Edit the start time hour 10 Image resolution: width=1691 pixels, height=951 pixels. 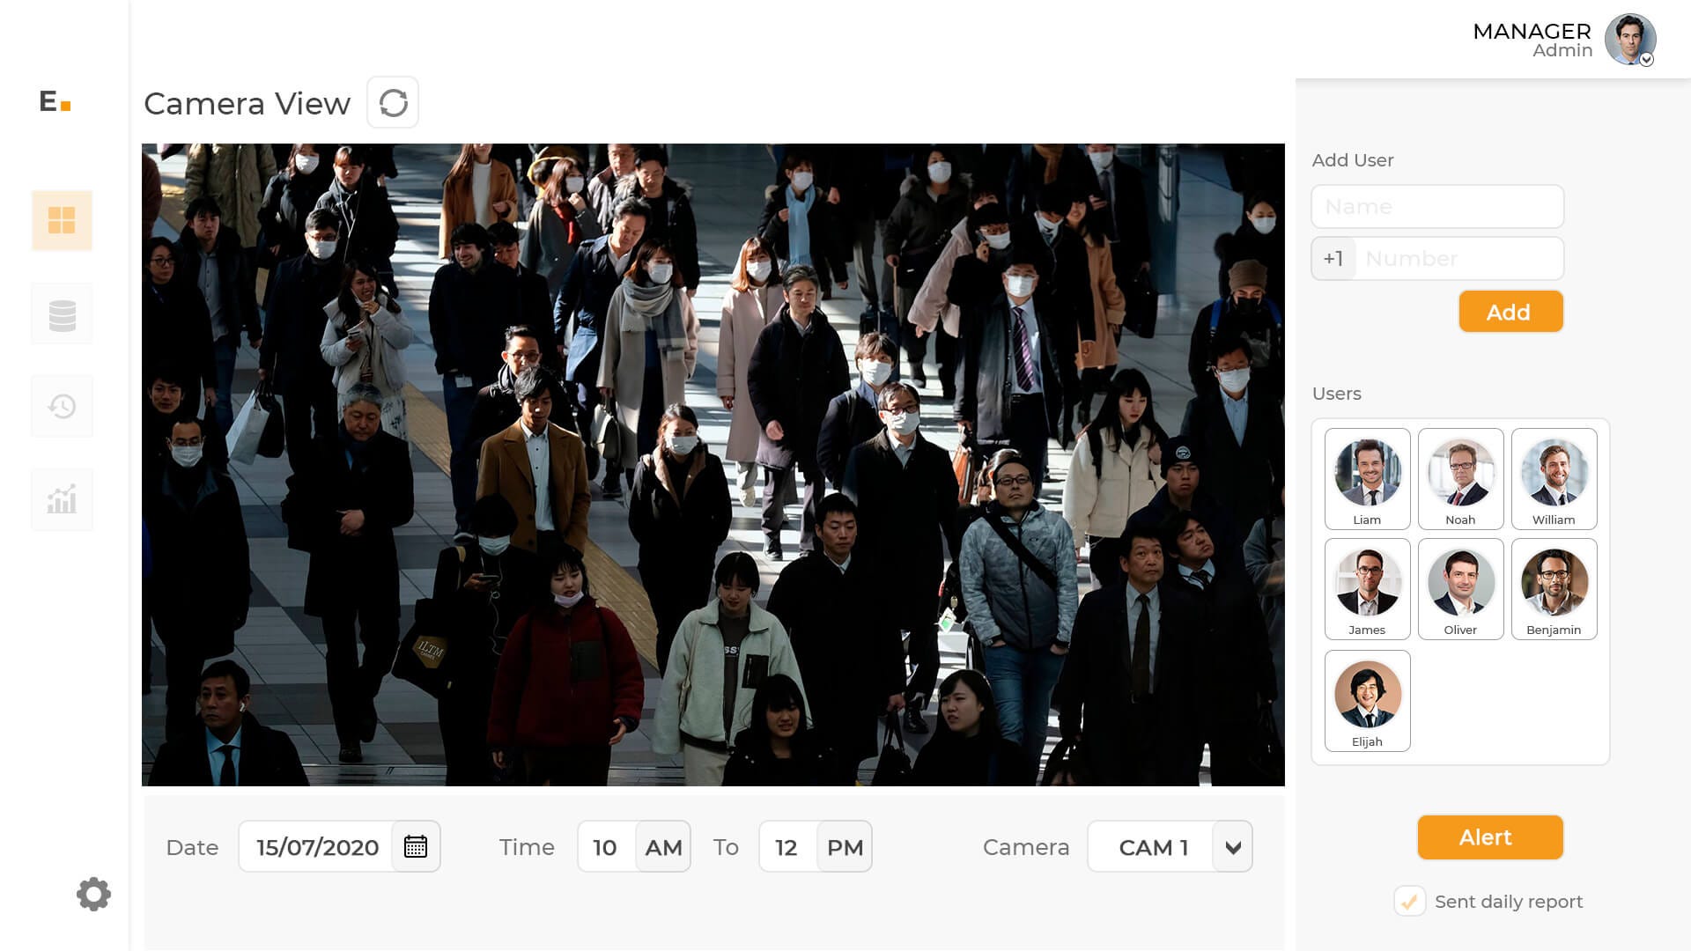point(606,847)
